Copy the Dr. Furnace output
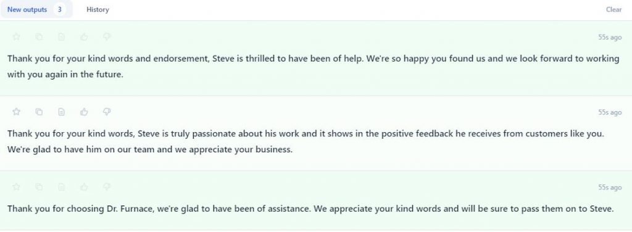The width and height of the screenshot is (632, 232). pyautogui.click(x=39, y=187)
